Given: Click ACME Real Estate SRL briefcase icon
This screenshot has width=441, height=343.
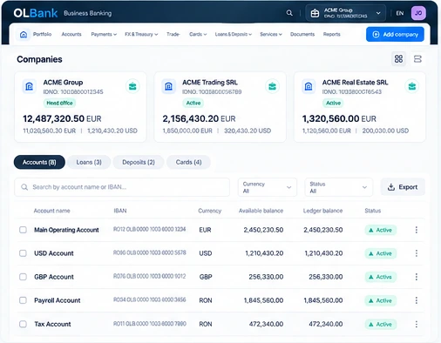Looking at the screenshot, I should pyautogui.click(x=412, y=86).
